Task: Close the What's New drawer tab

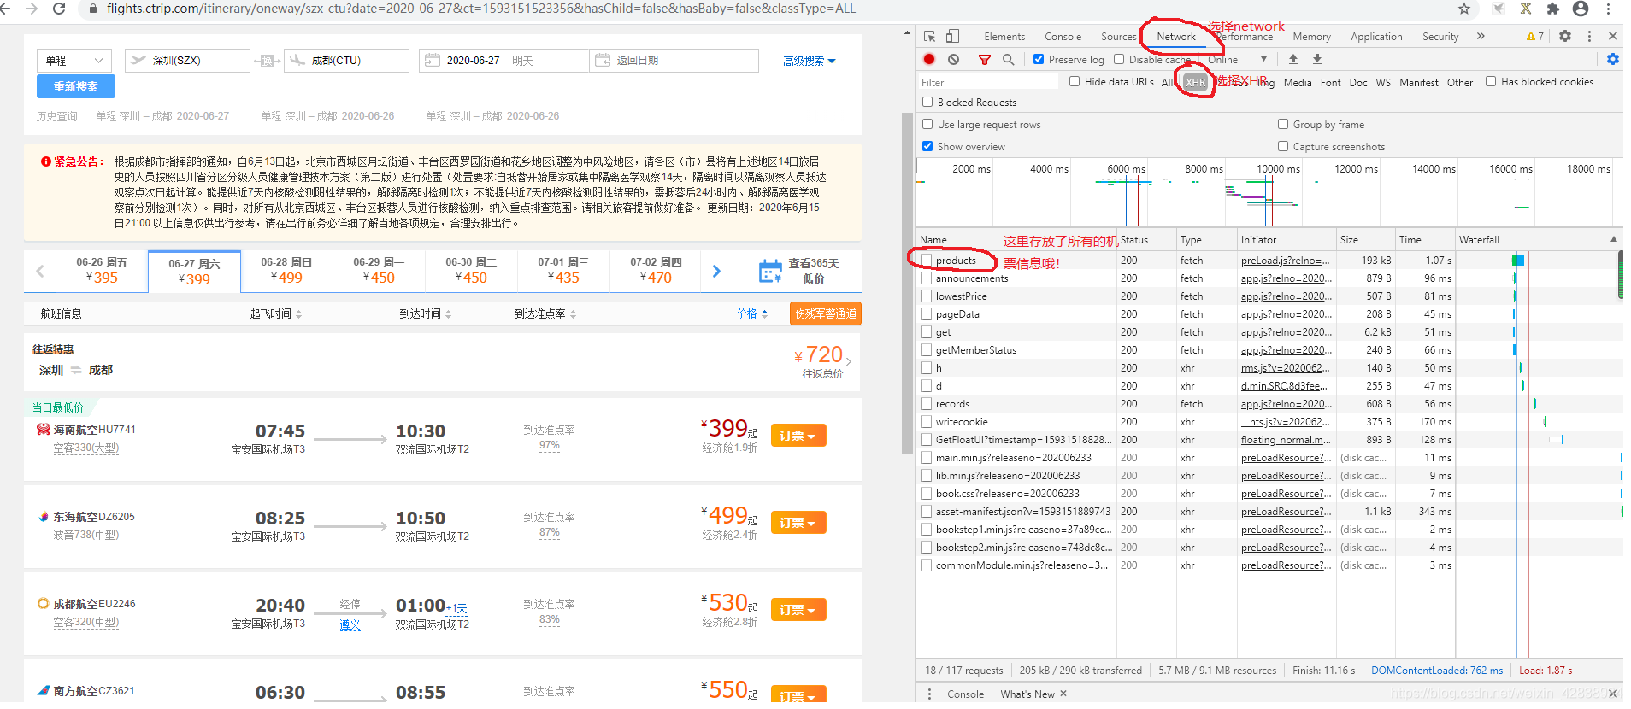Action: pos(1063,694)
